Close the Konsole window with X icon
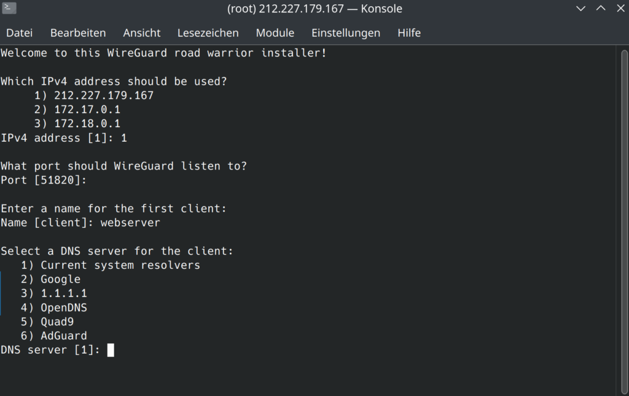This screenshot has height=396, width=629. (620, 9)
